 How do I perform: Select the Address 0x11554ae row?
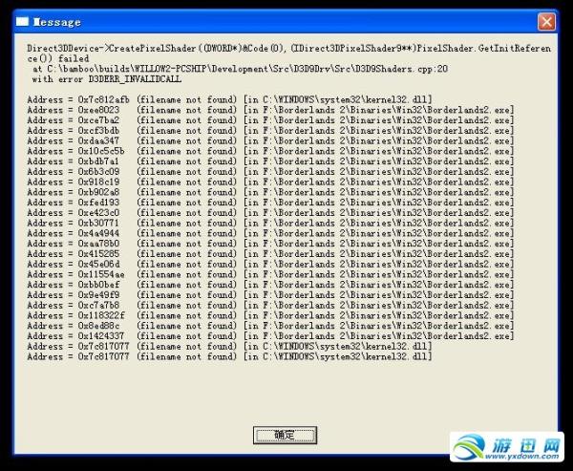270,274
